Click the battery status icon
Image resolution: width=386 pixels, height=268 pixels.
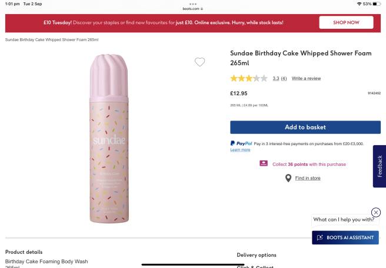(x=377, y=4)
